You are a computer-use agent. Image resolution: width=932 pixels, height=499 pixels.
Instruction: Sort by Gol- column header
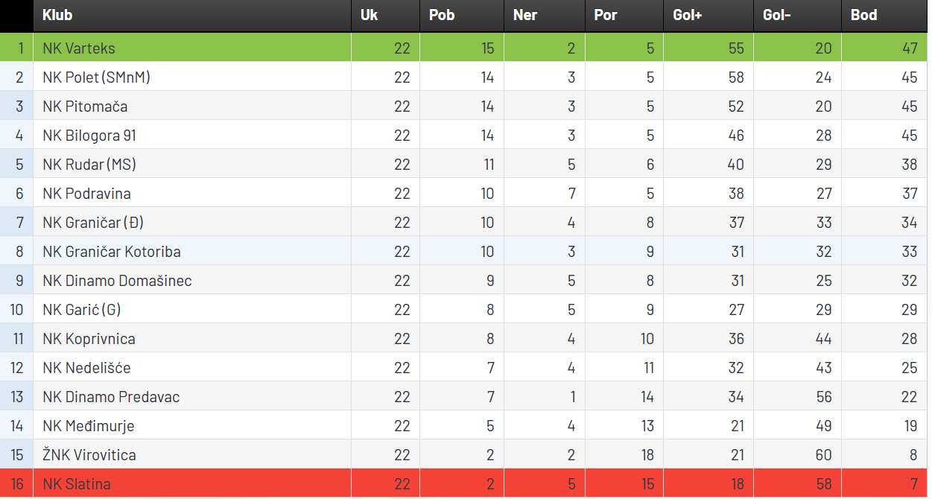click(x=776, y=15)
